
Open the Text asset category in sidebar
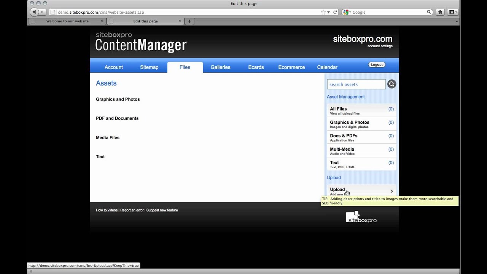pyautogui.click(x=361, y=164)
